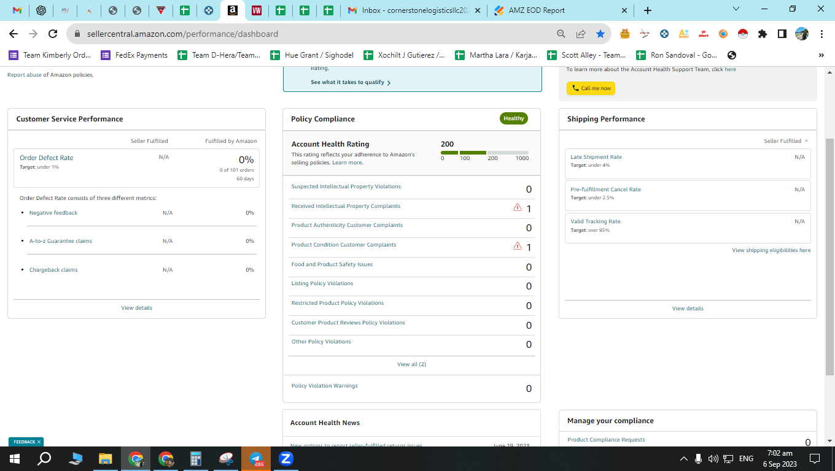
Task: Open Product Compliance Requests
Action: coord(606,440)
